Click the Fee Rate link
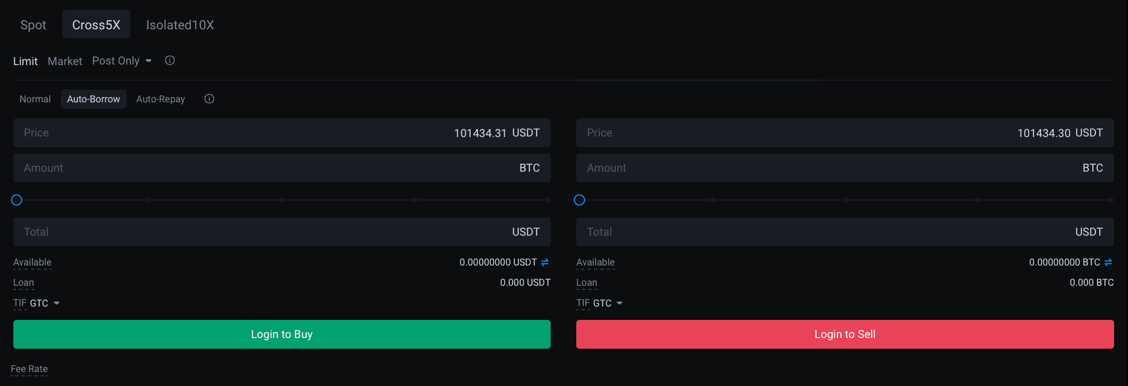The width and height of the screenshot is (1128, 386). point(29,369)
